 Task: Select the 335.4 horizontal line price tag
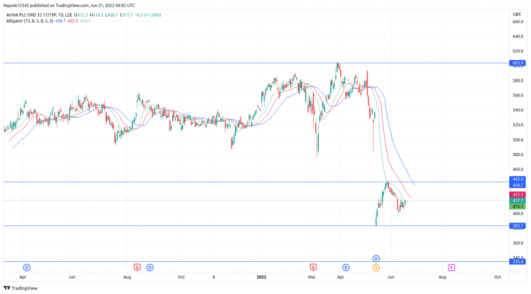518,261
